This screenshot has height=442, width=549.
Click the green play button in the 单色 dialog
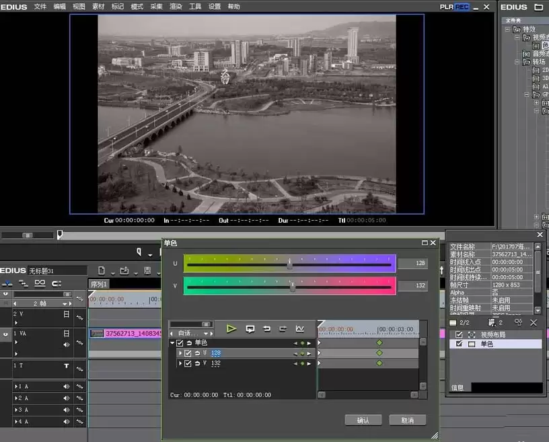click(231, 329)
